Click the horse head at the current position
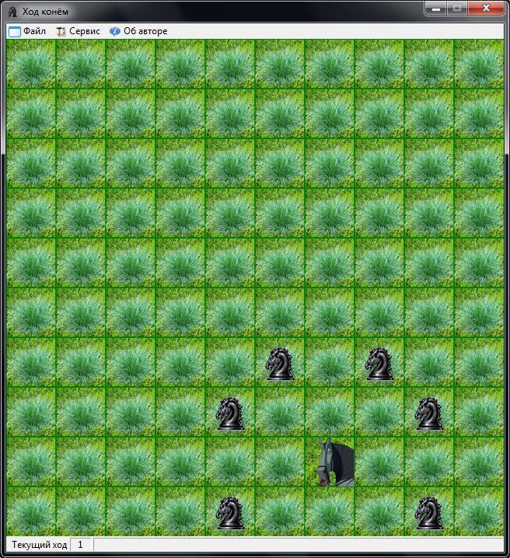 tap(330, 462)
